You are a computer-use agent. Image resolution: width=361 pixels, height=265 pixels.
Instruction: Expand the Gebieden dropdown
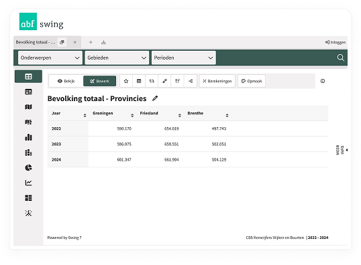(117, 58)
